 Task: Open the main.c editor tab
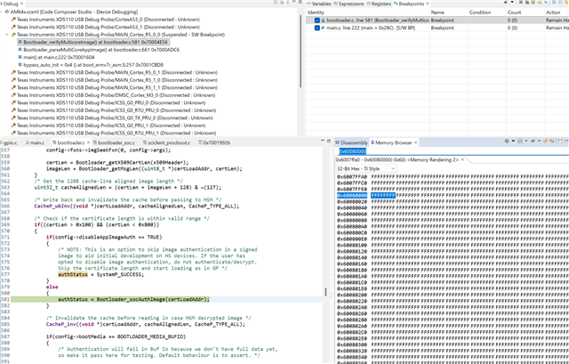click(x=36, y=142)
